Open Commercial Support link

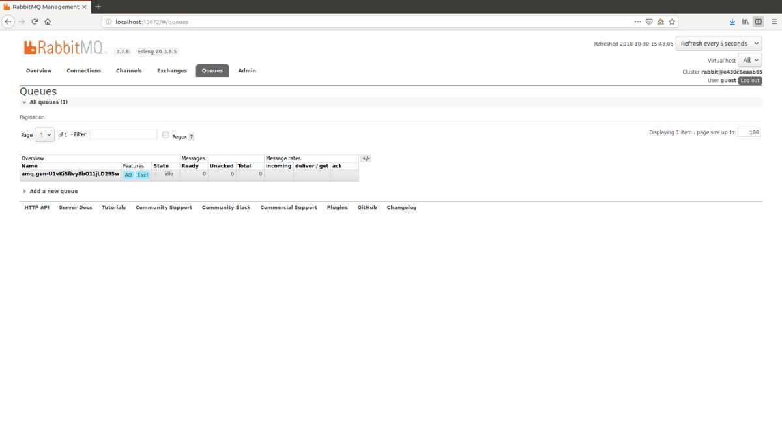(x=289, y=208)
